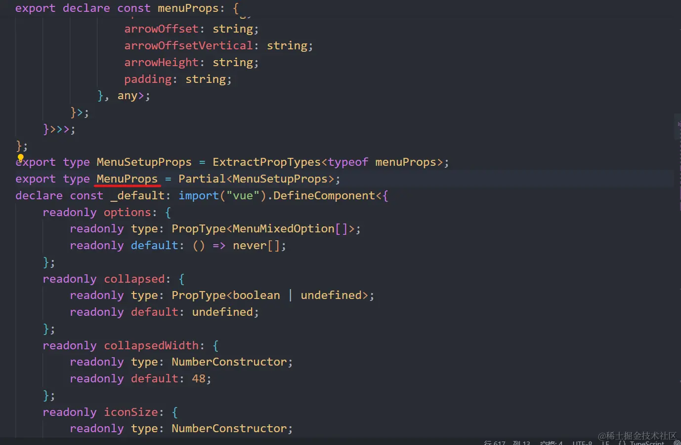Click the LF end-of-line status item
681x445 pixels.
click(x=605, y=443)
